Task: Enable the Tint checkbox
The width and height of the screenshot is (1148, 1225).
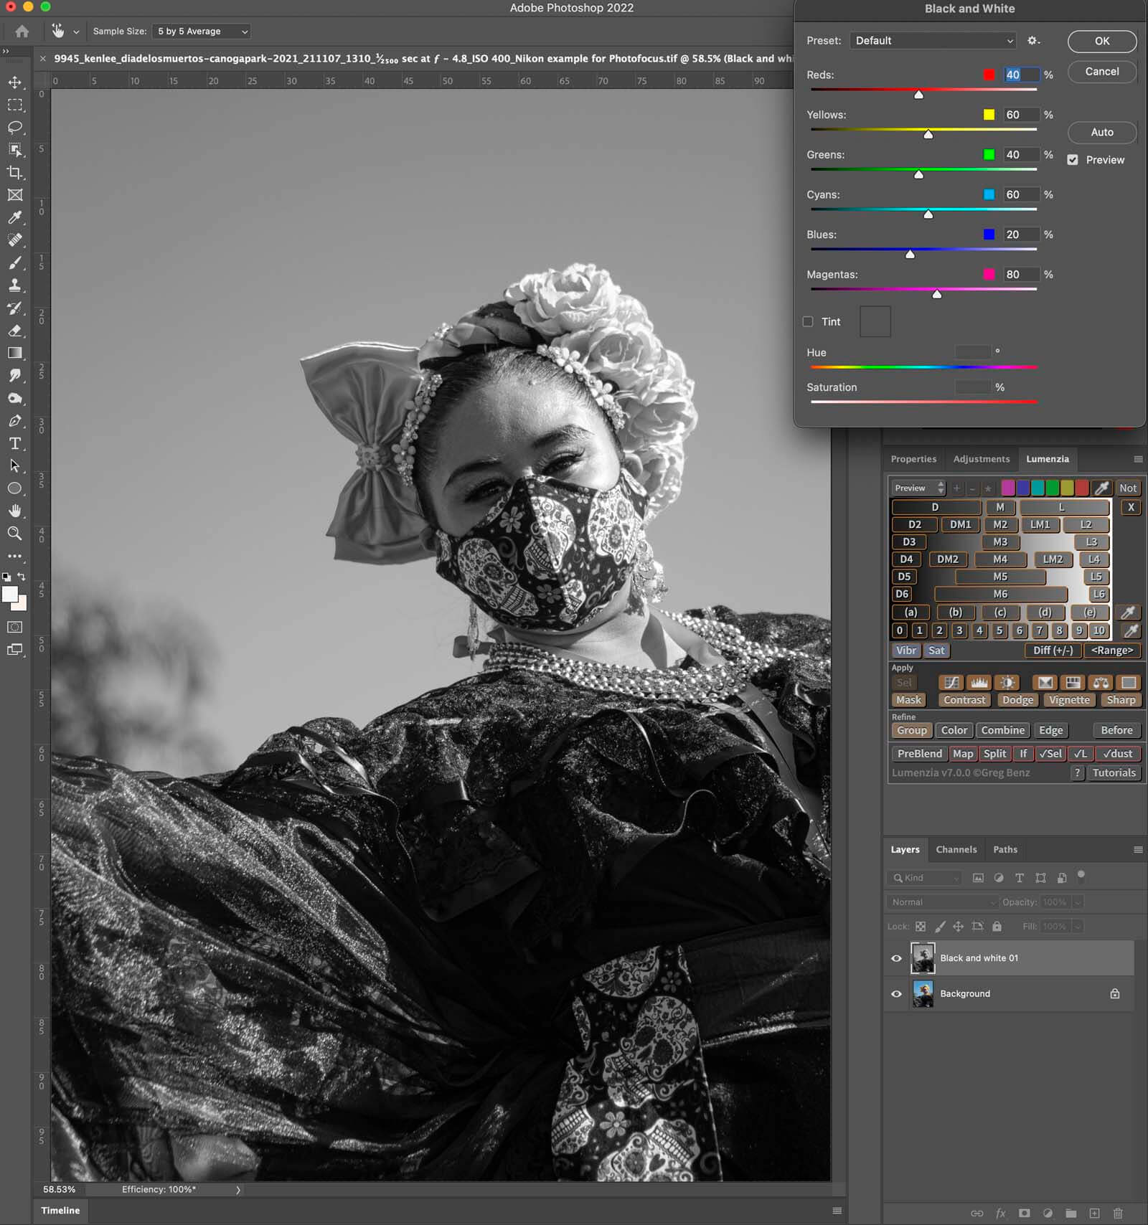Action: pos(808,322)
